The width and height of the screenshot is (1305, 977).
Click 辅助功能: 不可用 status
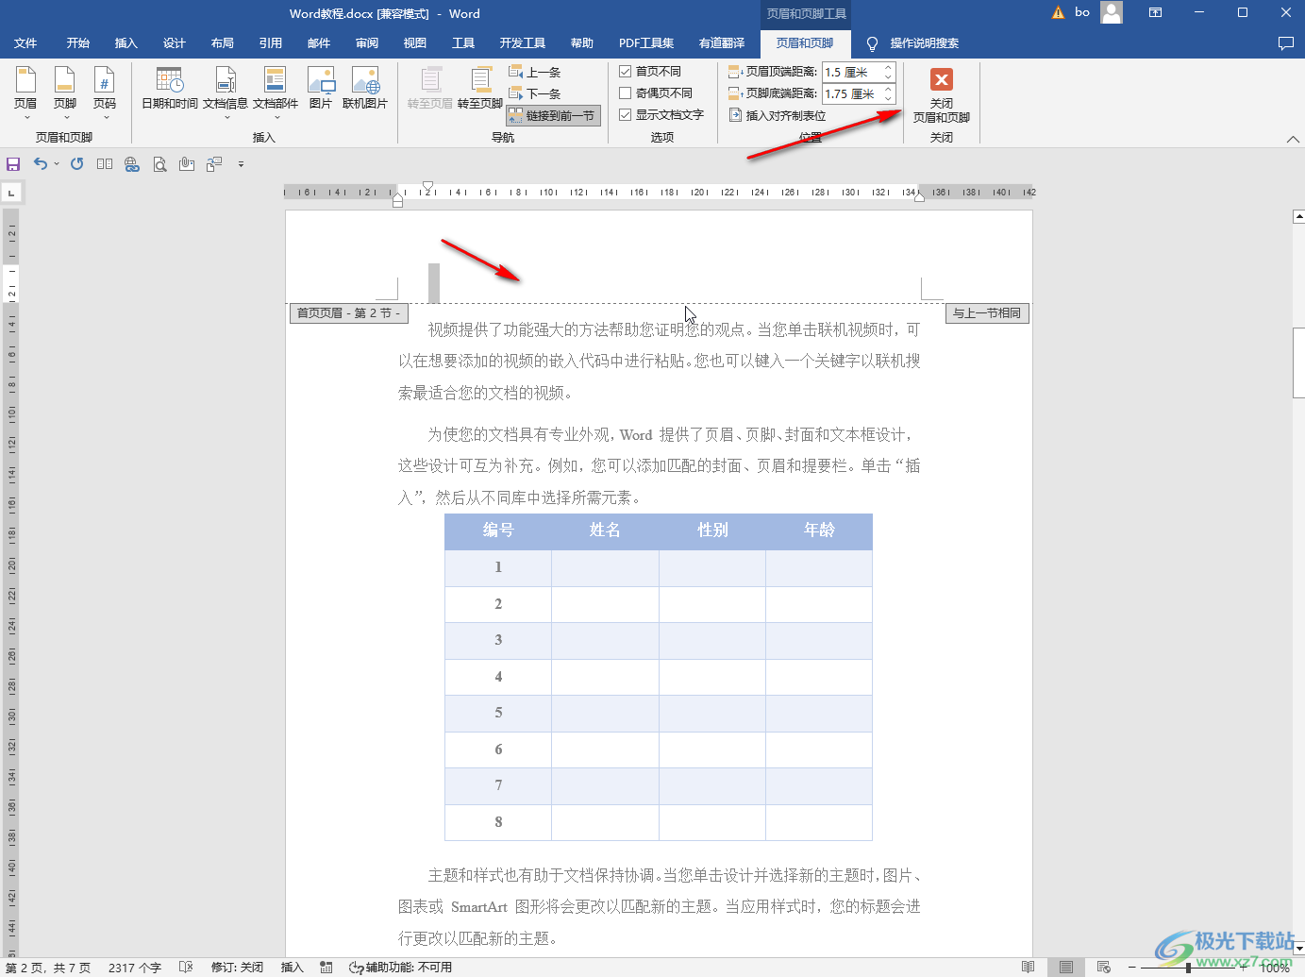pos(400,968)
